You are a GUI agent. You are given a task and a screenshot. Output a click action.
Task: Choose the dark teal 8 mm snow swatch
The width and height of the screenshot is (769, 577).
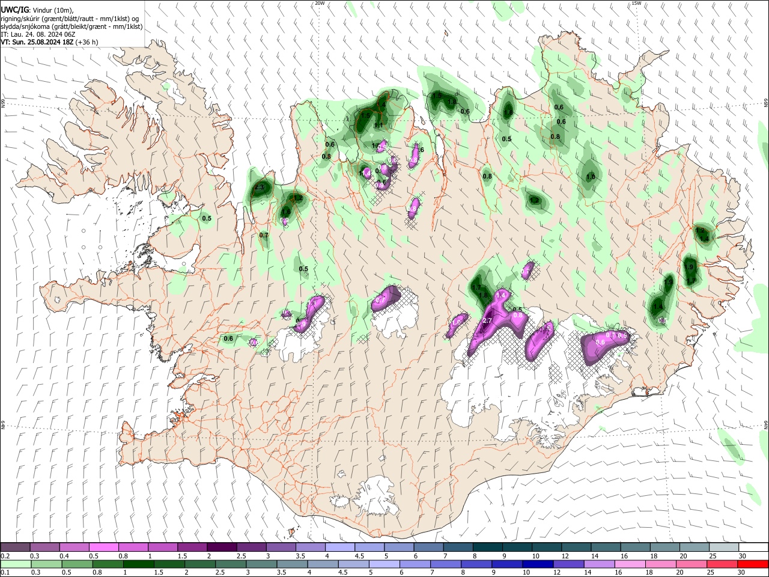tap(487, 548)
